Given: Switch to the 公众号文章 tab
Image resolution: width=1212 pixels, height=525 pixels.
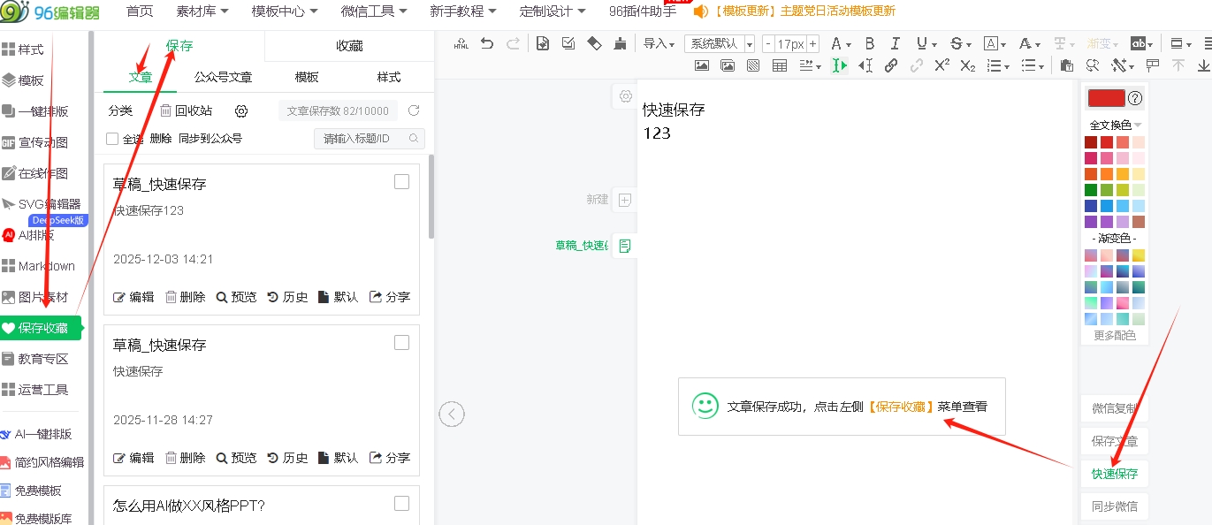Looking at the screenshot, I should click(x=223, y=77).
